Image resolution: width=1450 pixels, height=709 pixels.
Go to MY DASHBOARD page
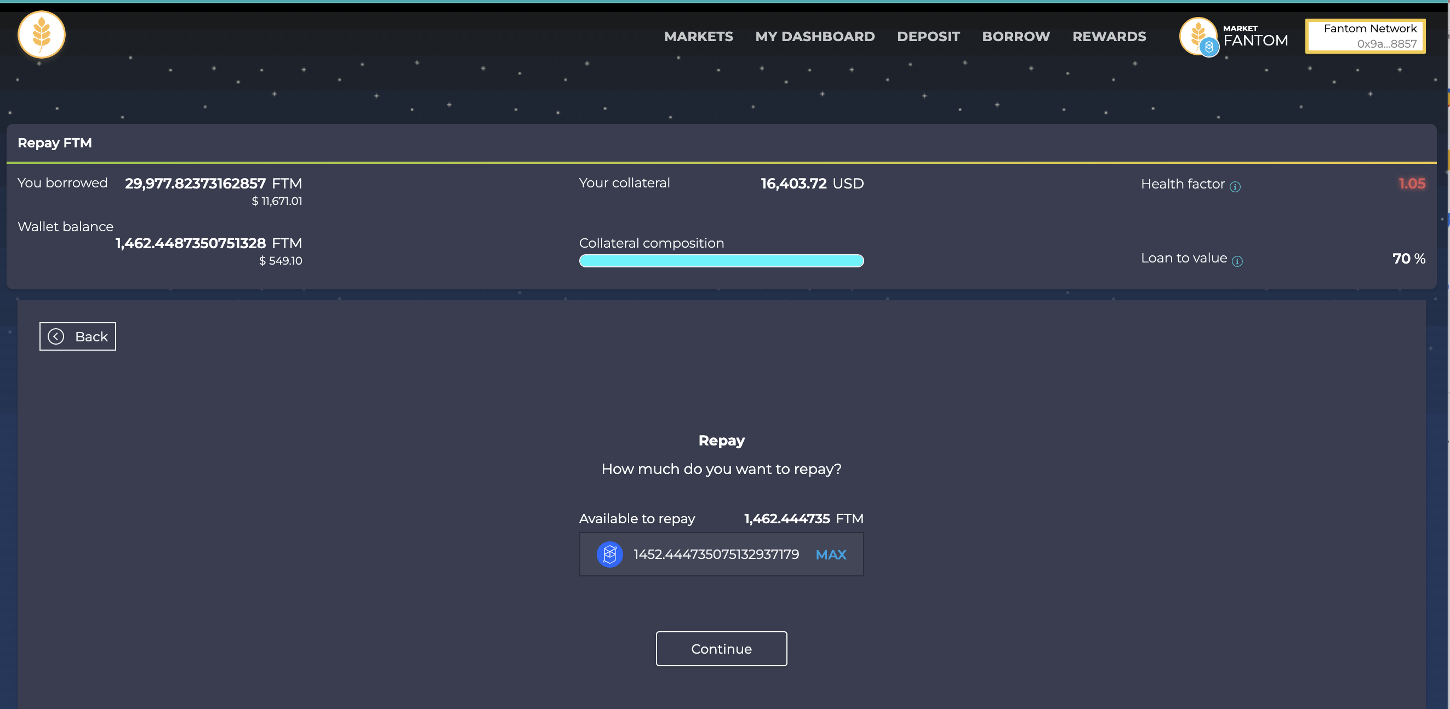(x=814, y=37)
